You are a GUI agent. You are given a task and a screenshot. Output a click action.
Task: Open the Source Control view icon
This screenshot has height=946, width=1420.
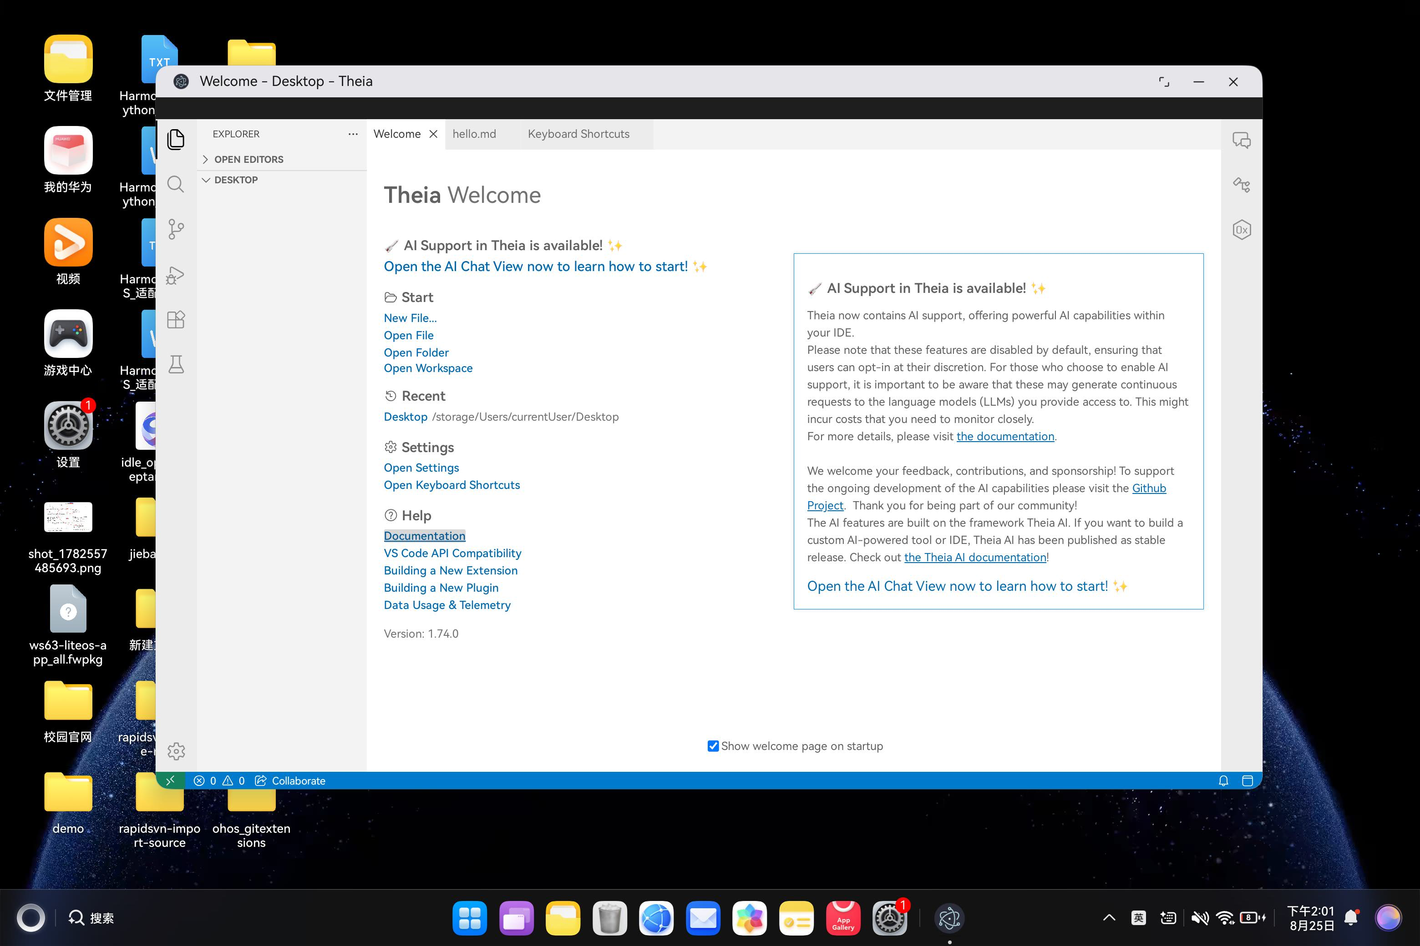tap(176, 229)
